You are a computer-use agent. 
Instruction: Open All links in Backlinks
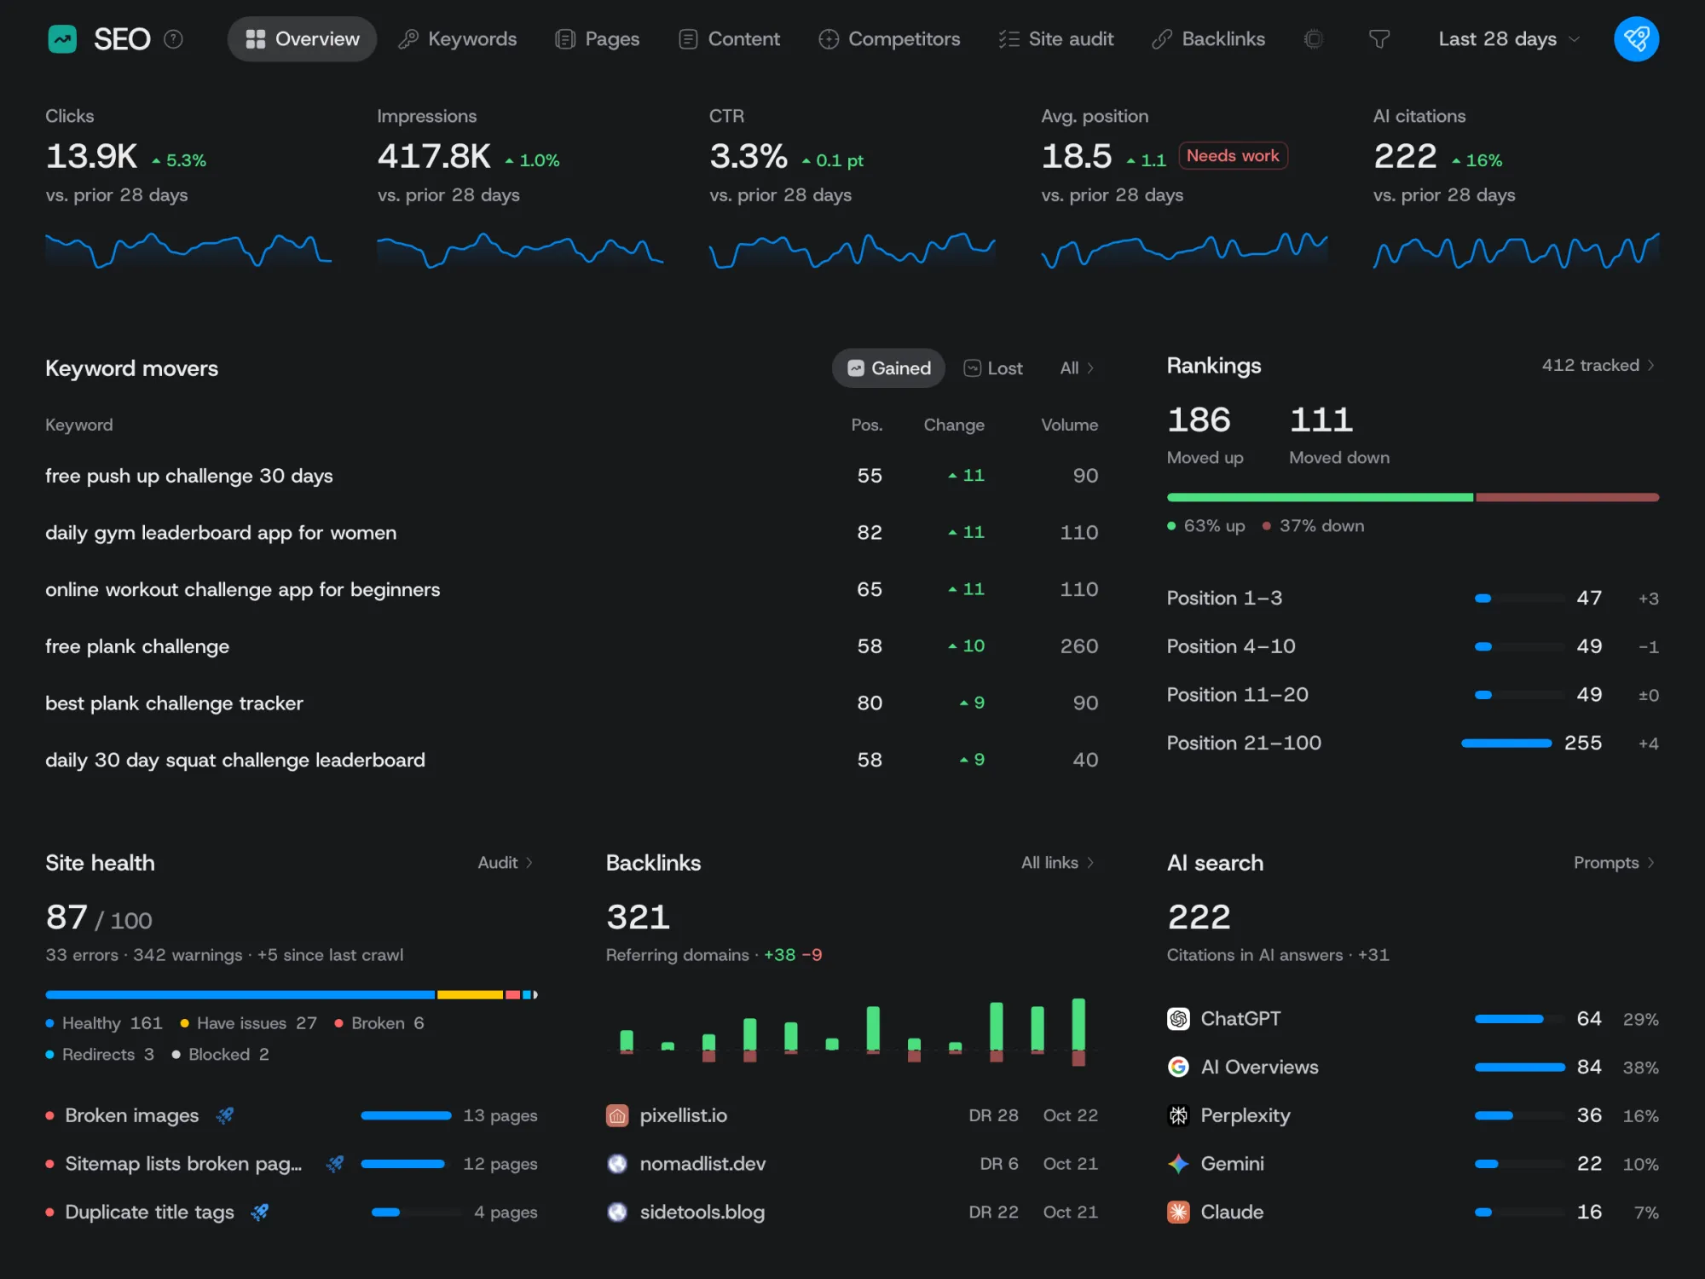(1058, 863)
